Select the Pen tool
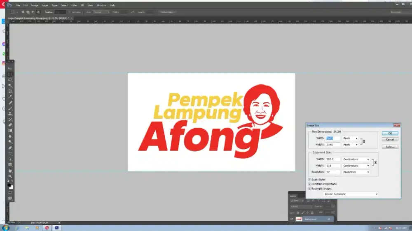The image size is (412, 231). tap(10, 148)
